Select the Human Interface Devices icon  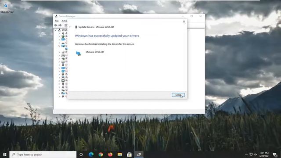coord(63,55)
